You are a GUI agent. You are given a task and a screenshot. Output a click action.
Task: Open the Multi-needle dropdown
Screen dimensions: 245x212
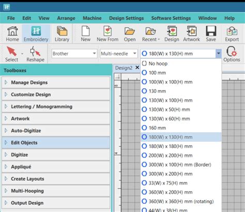[x=118, y=54]
